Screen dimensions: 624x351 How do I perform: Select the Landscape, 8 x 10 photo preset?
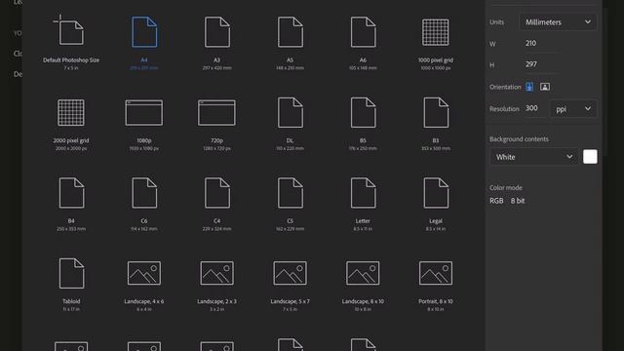coord(363,286)
